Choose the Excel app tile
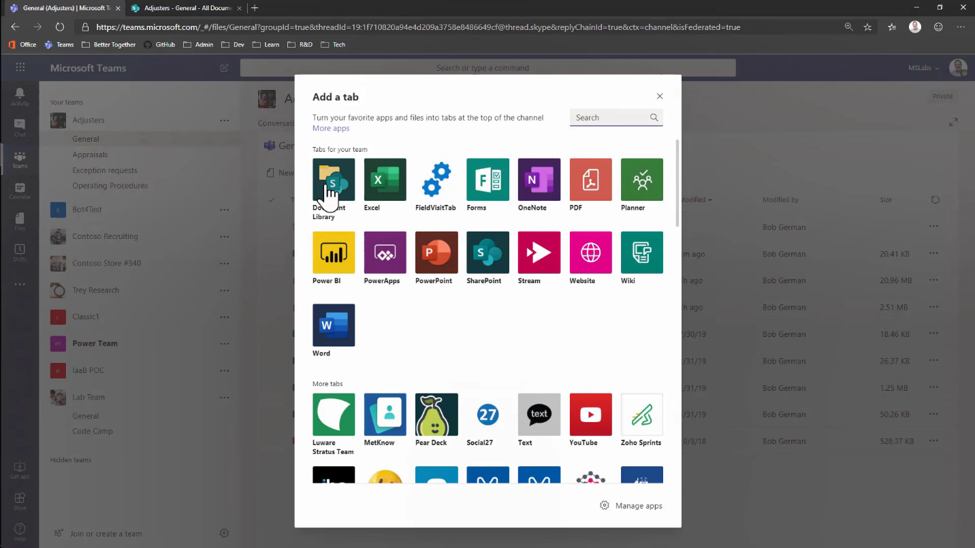 [x=385, y=180]
